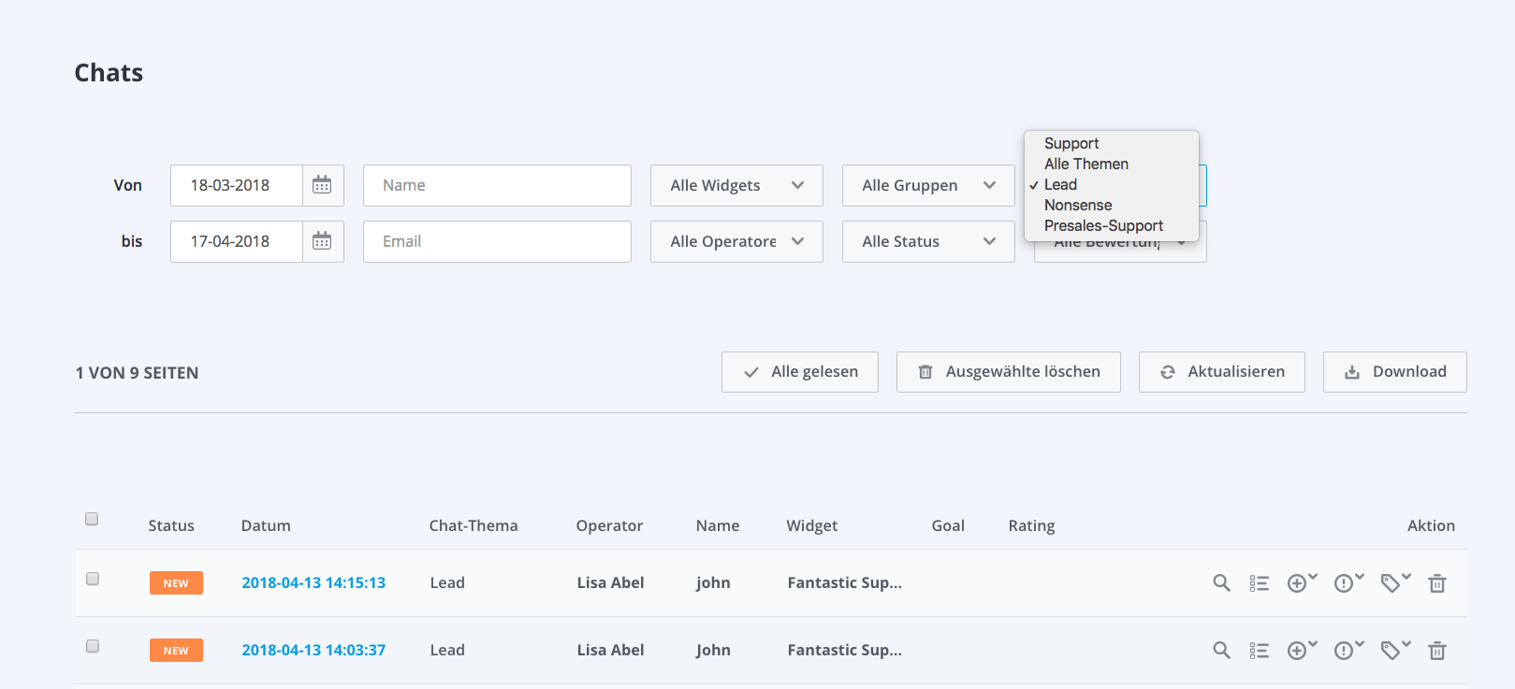Screen dimensions: 1515x689
Task: Select Nonsense in the topic list
Action: pos(1078,205)
